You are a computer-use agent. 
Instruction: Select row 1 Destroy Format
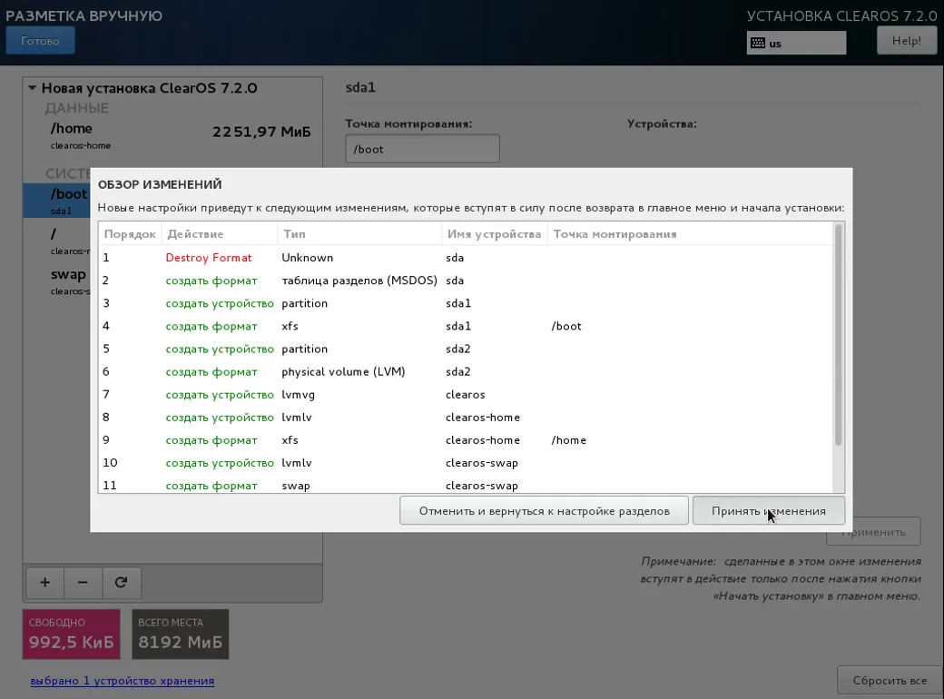[x=466, y=258]
